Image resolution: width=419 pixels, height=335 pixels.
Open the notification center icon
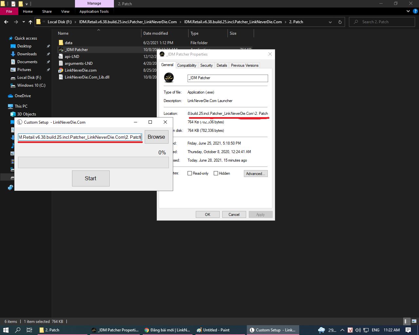408,330
